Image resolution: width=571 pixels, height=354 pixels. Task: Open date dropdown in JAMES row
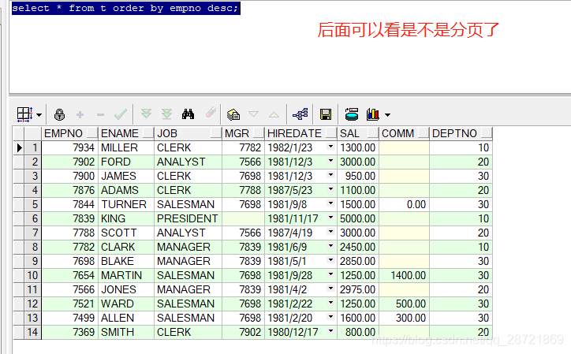330,175
